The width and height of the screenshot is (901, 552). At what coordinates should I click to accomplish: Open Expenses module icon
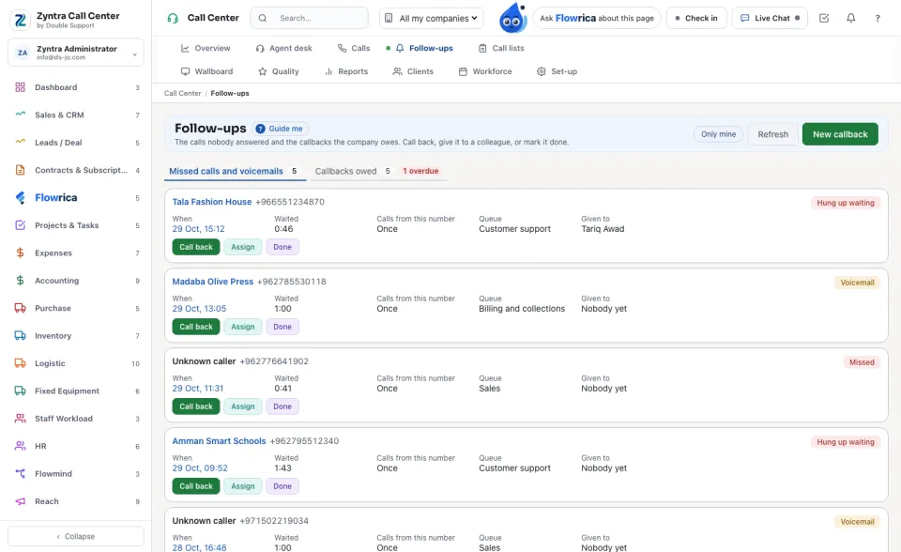20,253
